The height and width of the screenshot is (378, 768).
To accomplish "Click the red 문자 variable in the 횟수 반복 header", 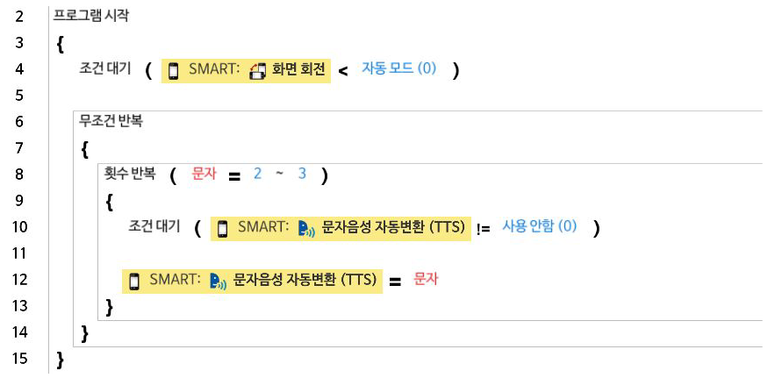I will click(x=204, y=174).
